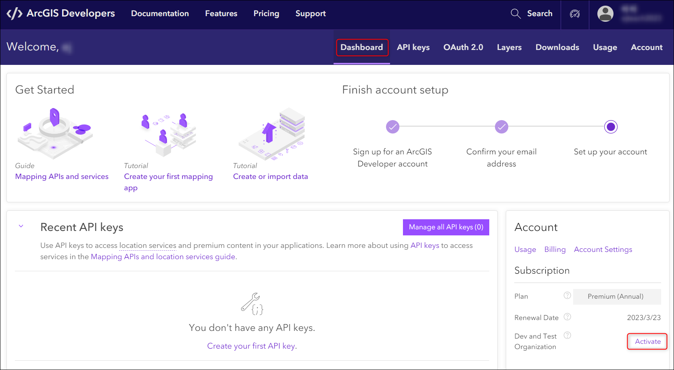Select the Set up your account step circle
Viewport: 674px width, 370px height.
coord(611,127)
